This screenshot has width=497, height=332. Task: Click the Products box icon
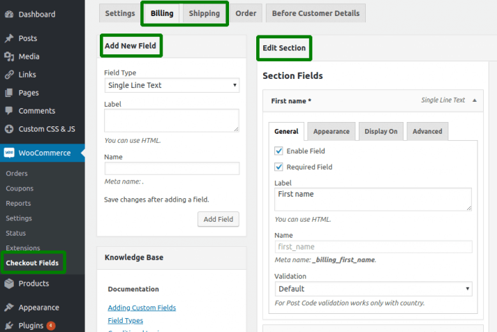pyautogui.click(x=9, y=284)
